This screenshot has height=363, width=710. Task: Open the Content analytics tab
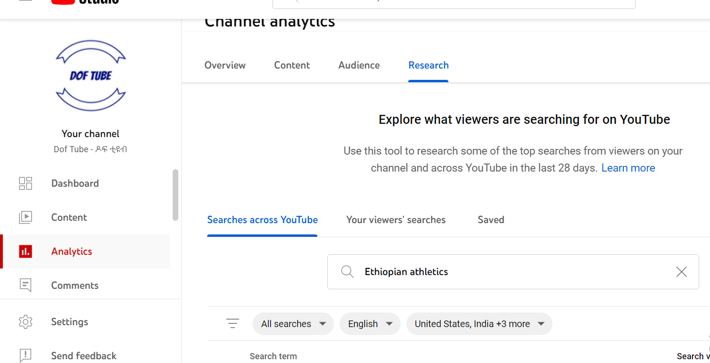tap(292, 65)
